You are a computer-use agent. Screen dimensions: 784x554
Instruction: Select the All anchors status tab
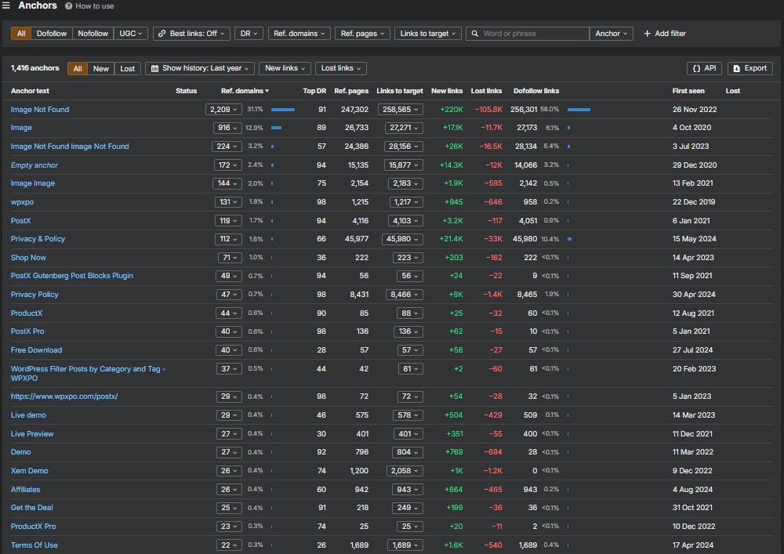tap(78, 68)
